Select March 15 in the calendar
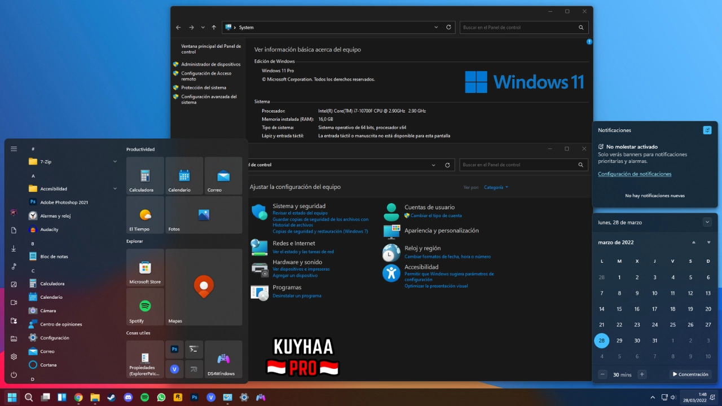The image size is (722, 406). 619,309
